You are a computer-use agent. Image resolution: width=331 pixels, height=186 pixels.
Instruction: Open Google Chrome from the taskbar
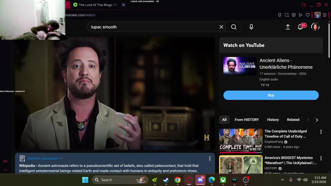coord(177,180)
